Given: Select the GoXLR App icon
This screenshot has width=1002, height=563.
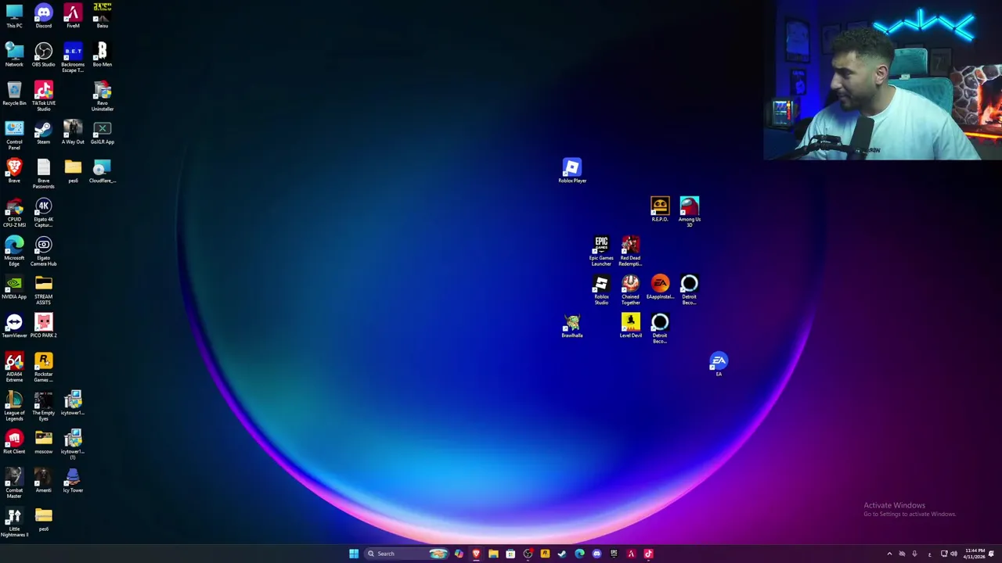Looking at the screenshot, I should coord(103,132).
